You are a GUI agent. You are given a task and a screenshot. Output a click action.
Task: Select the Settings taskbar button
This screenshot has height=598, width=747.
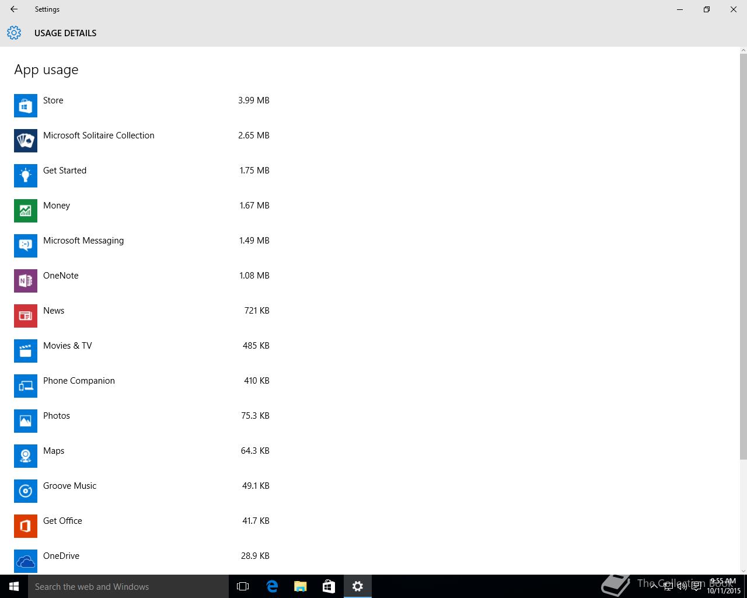coord(358,586)
